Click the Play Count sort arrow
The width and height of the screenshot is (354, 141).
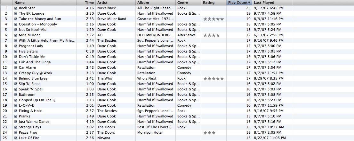pos(249,3)
